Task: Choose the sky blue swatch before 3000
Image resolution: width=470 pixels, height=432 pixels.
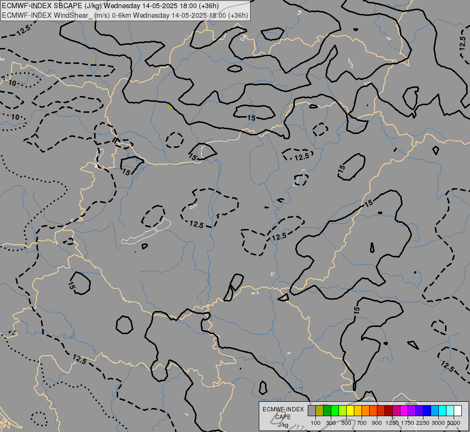Action: point(434,410)
